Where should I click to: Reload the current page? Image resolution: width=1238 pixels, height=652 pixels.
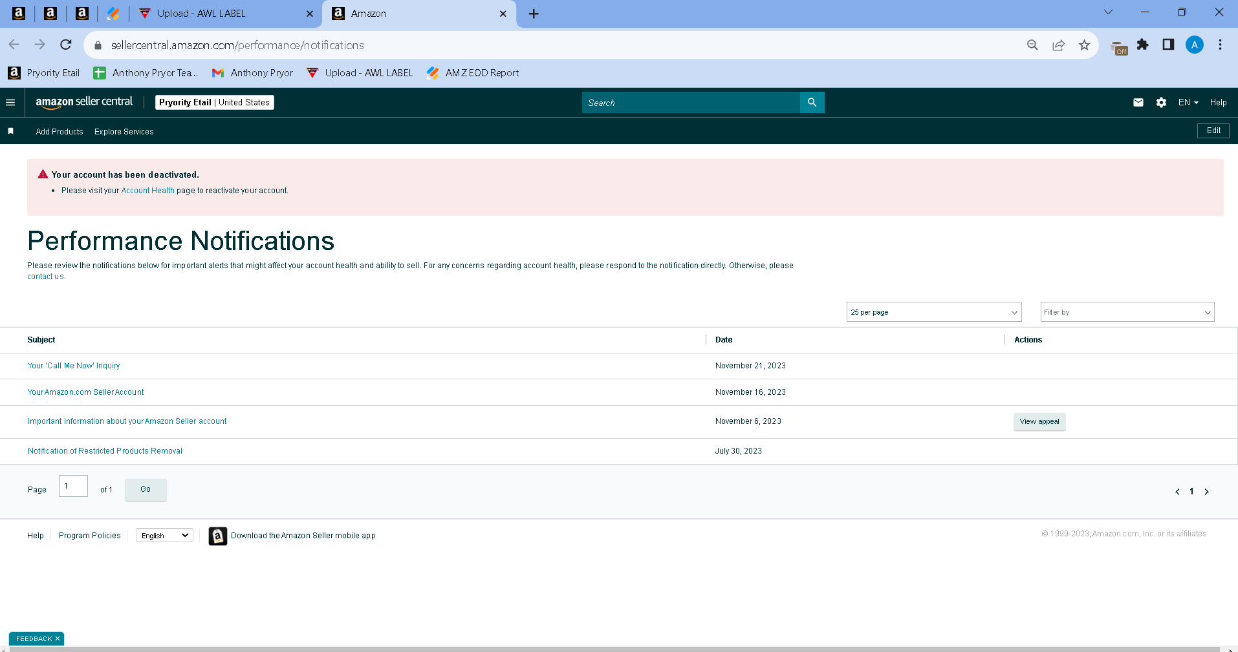(66, 45)
